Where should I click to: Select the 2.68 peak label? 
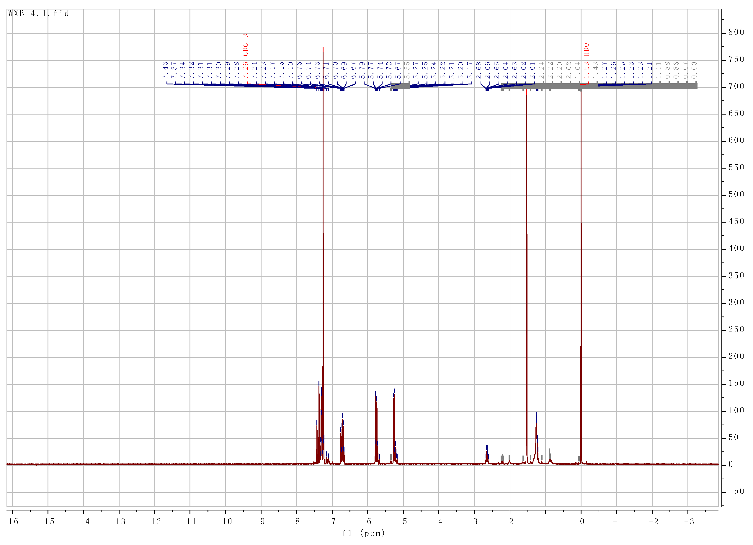pos(479,70)
